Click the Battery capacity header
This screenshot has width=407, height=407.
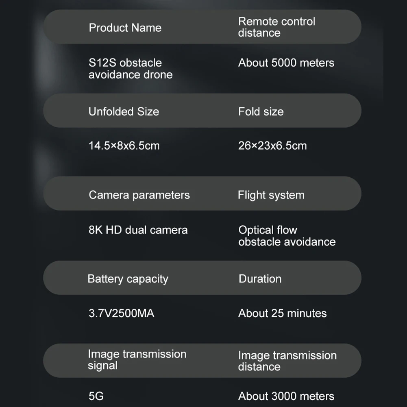pos(128,279)
